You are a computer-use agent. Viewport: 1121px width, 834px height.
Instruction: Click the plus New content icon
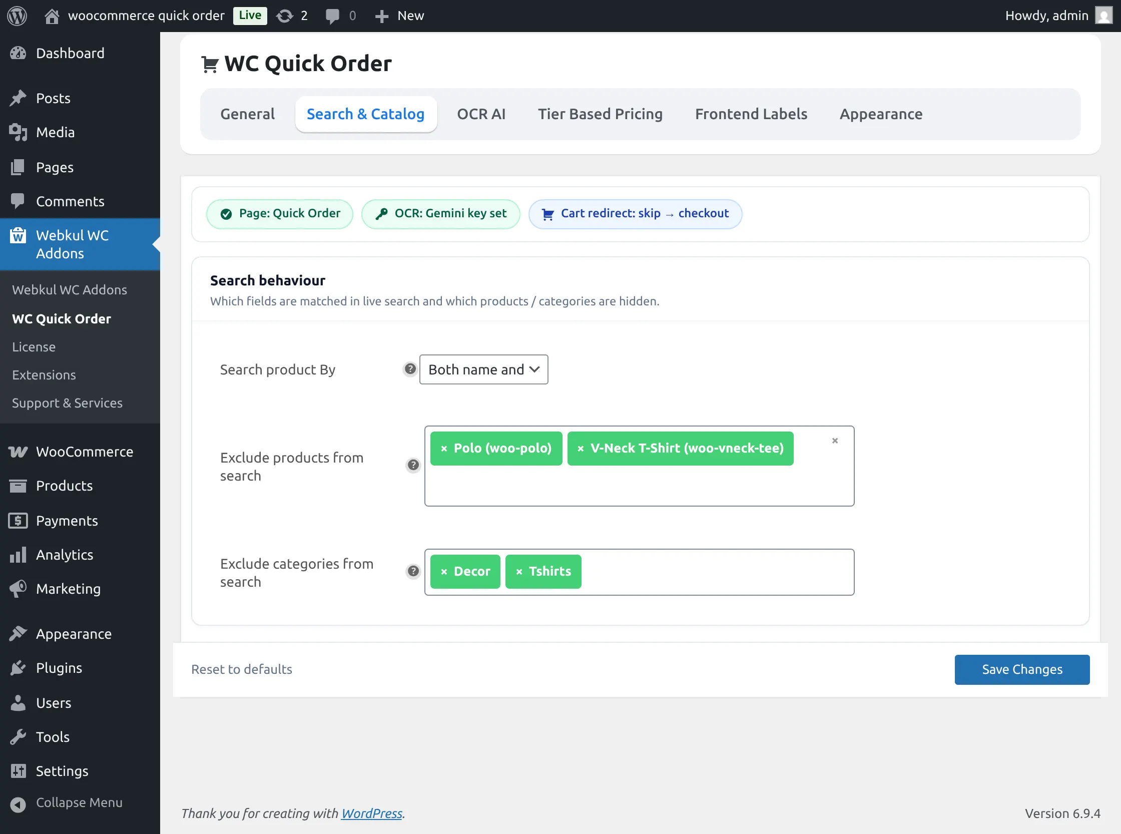[381, 16]
